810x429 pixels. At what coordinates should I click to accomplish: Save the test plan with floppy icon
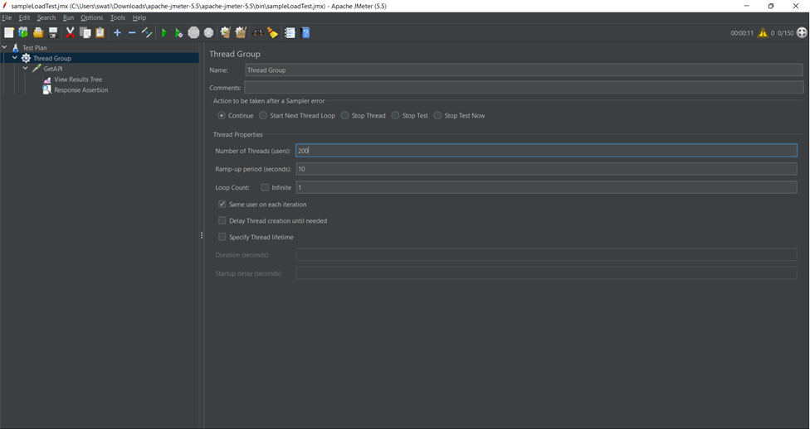tap(52, 32)
